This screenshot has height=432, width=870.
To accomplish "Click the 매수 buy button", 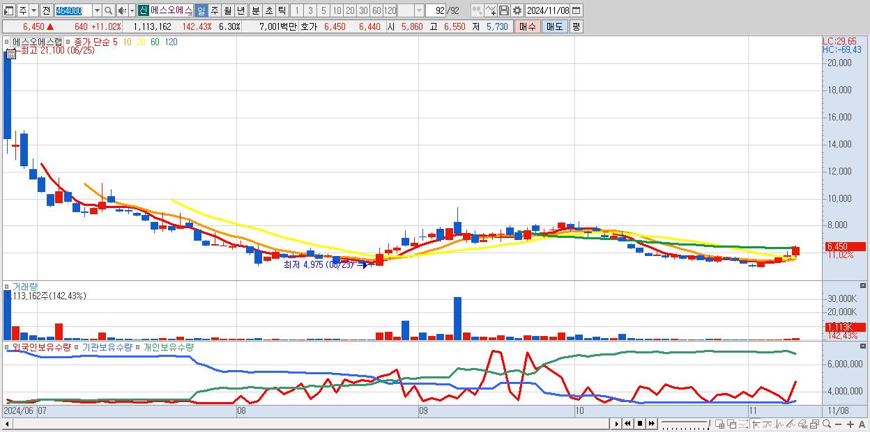I will point(528,26).
